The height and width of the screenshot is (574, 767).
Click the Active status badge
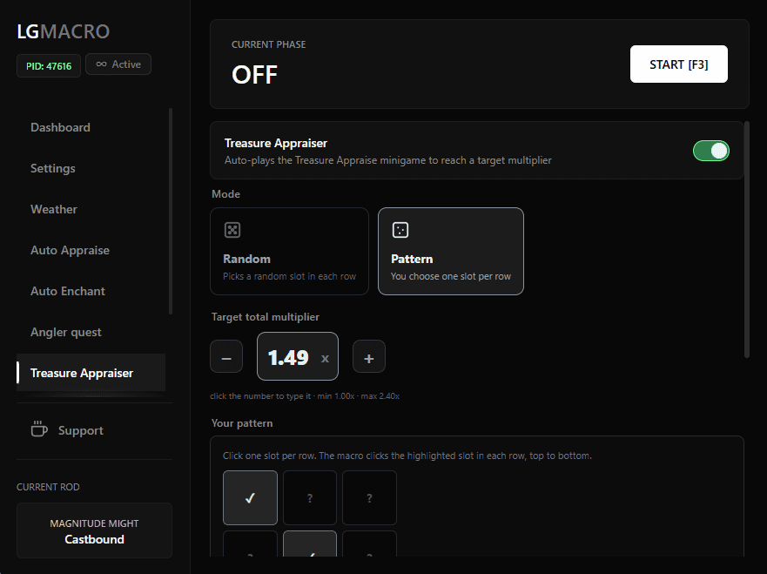118,64
